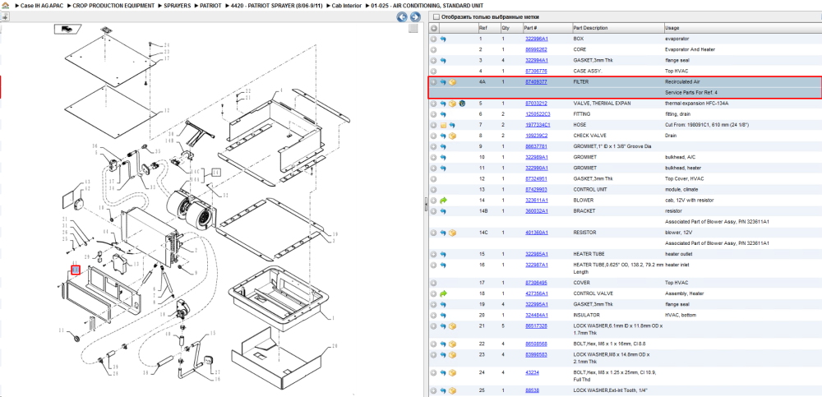The height and width of the screenshot is (397, 822).
Task: Click the home icon in breadcrumb
Action: point(5,5)
